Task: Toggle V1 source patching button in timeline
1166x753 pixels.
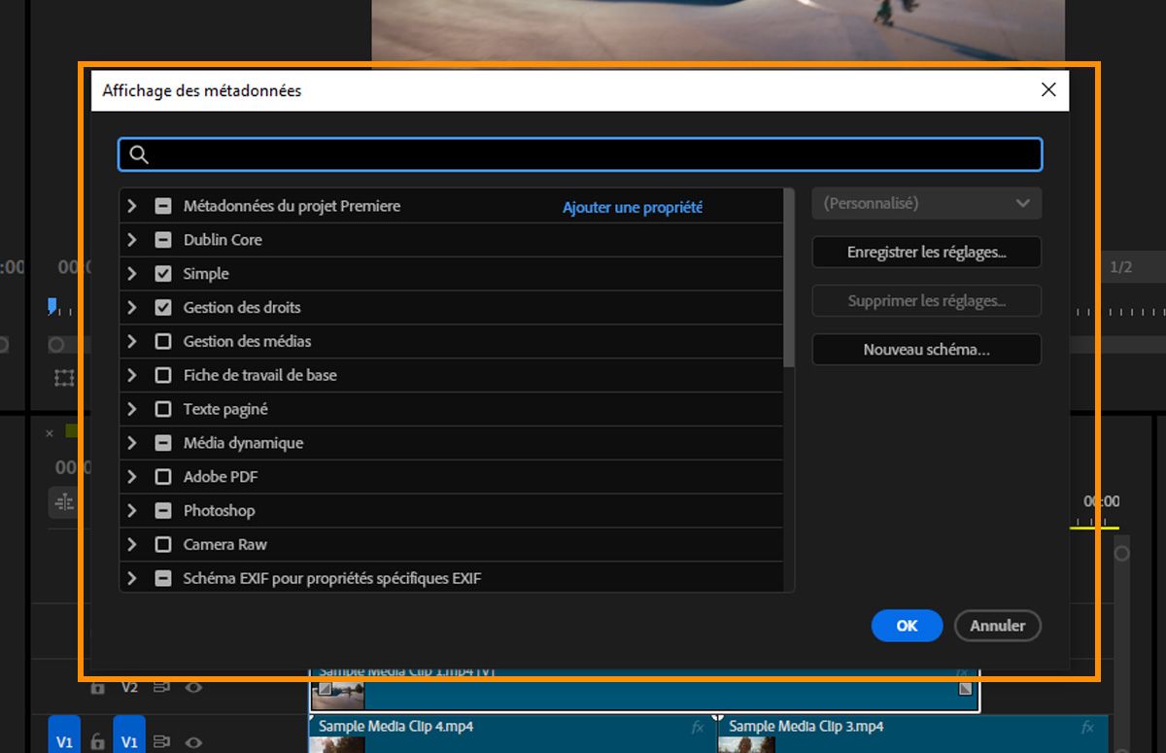Action: click(64, 736)
